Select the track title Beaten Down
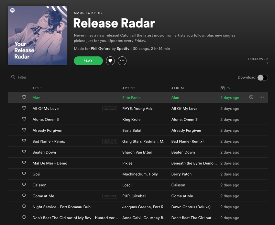This screenshot has height=225, width=275. point(44,152)
